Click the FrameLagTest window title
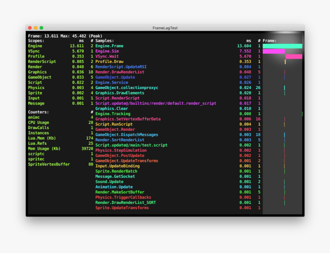 click(x=165, y=28)
